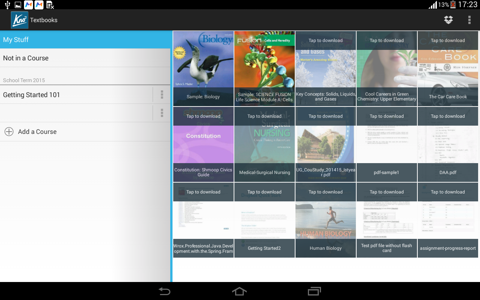
Task: Tap the battery icon in the status bar
Action: tap(453, 4)
